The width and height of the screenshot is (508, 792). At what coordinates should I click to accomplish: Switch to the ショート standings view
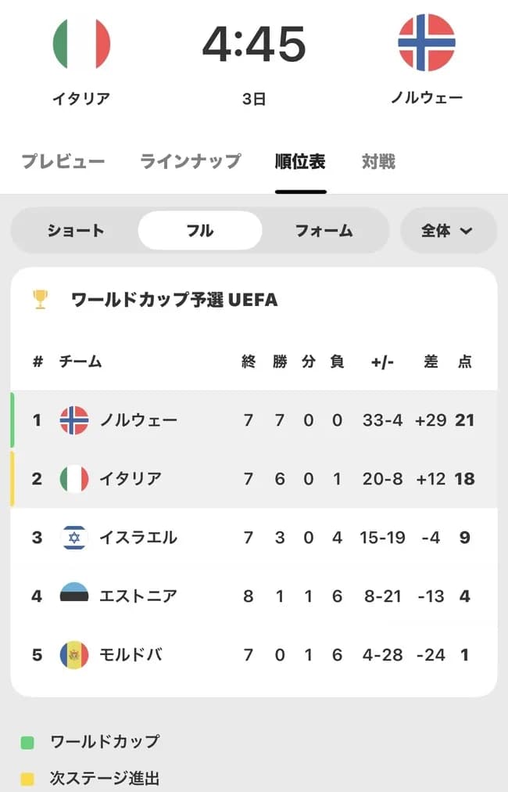click(x=79, y=231)
